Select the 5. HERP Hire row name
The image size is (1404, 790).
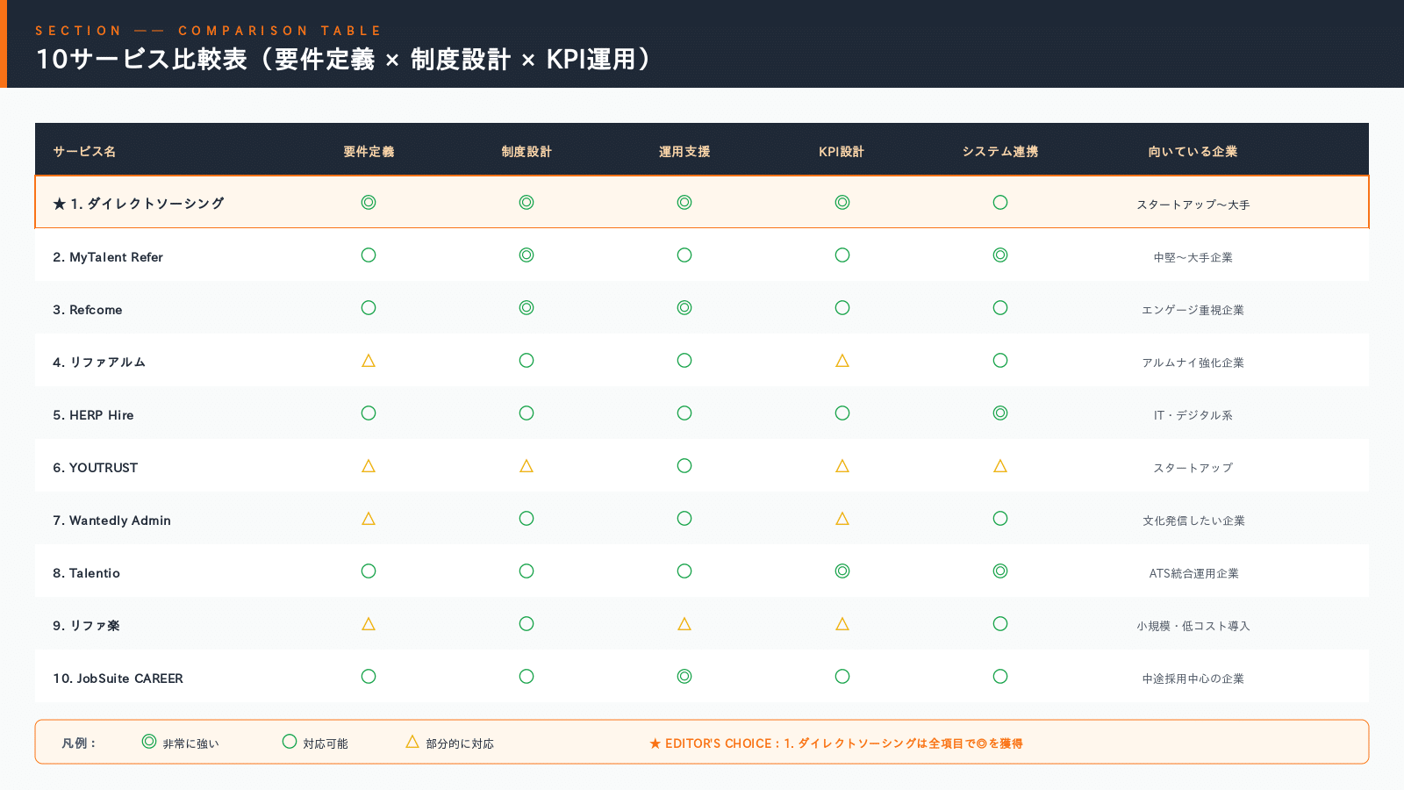(x=93, y=415)
